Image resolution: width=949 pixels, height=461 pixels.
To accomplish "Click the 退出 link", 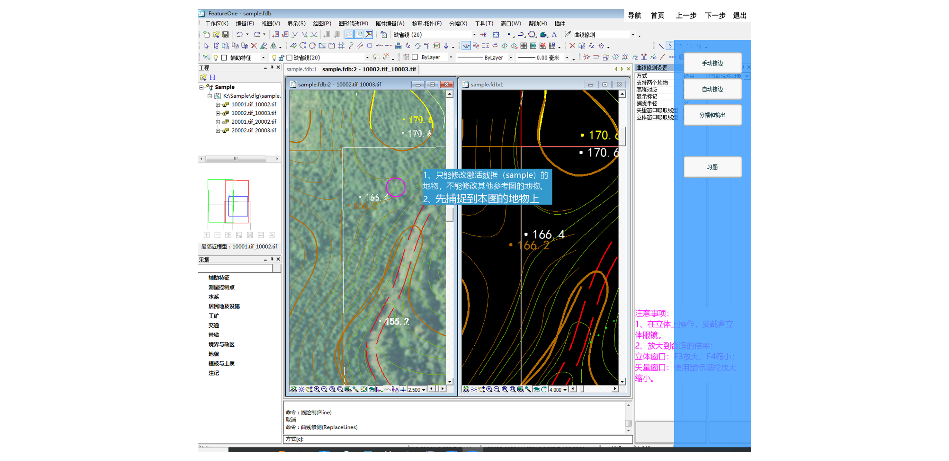I will [x=739, y=15].
